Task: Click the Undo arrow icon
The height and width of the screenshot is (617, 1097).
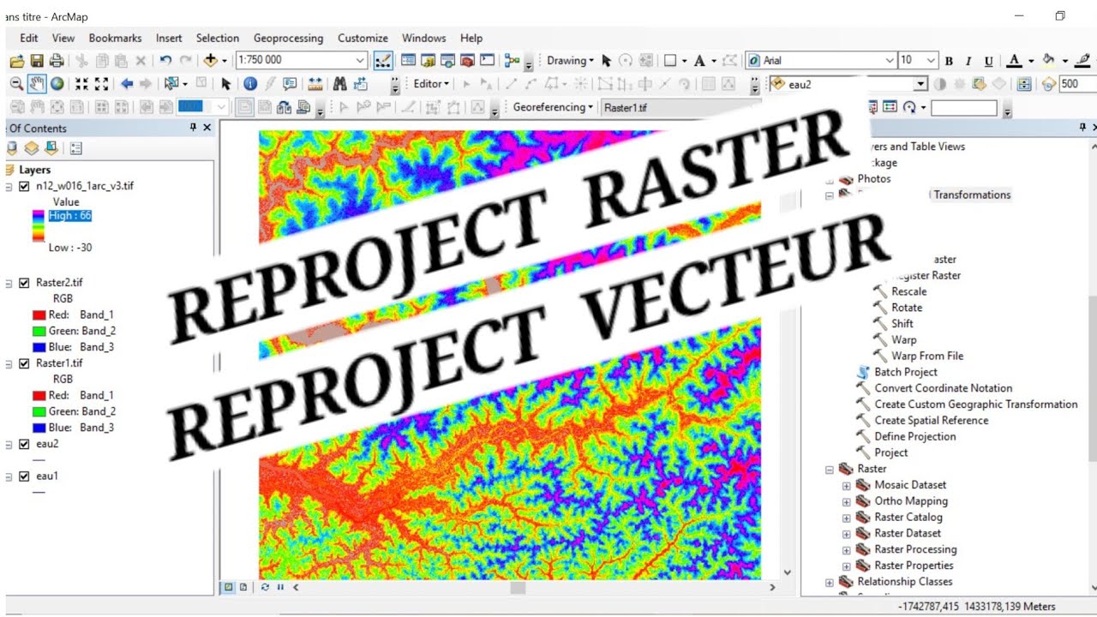Action: 165,61
